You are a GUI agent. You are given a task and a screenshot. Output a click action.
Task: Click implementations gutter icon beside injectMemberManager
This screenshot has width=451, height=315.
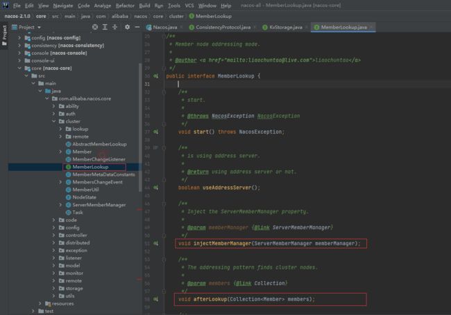[x=155, y=243]
